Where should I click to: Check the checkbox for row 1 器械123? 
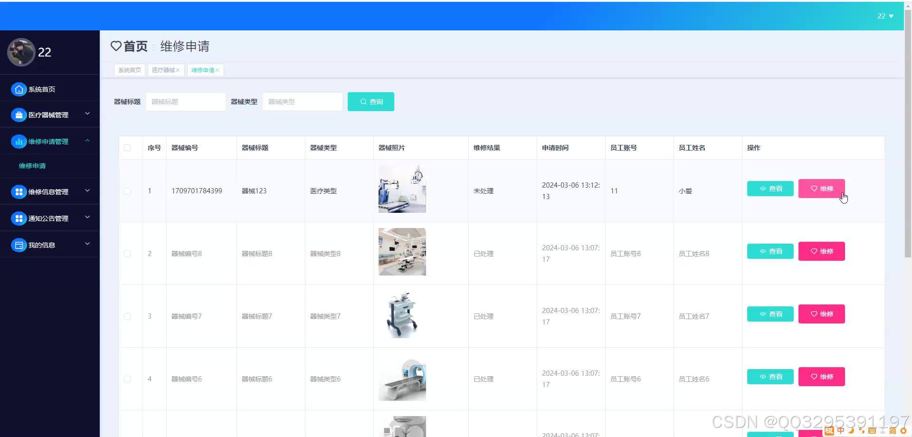click(x=127, y=191)
